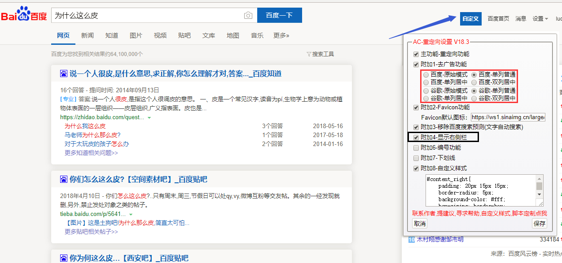Switch to 视频 tab
562x263 pixels.
(160, 35)
